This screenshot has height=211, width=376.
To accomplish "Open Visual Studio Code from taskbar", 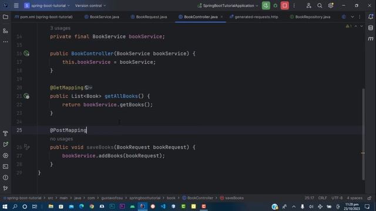I will pyautogui.click(x=163, y=206).
